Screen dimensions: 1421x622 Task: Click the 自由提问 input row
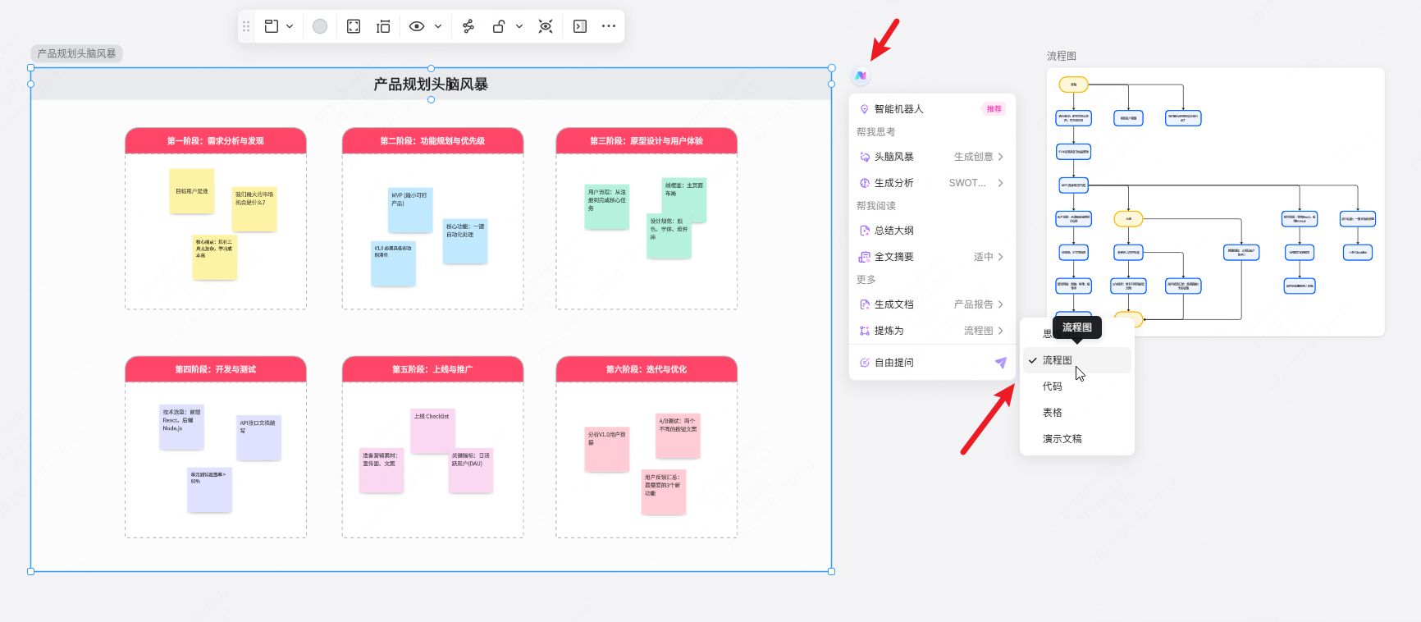pyautogui.click(x=932, y=363)
